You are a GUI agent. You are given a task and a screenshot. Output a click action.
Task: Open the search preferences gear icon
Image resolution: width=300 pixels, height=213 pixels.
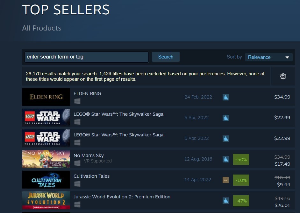pos(283,76)
